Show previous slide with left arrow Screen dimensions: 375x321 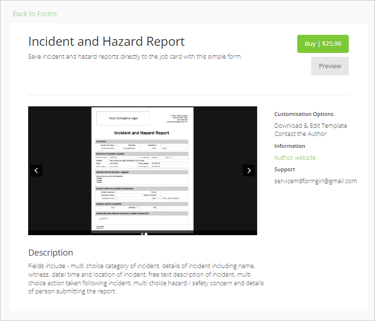(36, 170)
